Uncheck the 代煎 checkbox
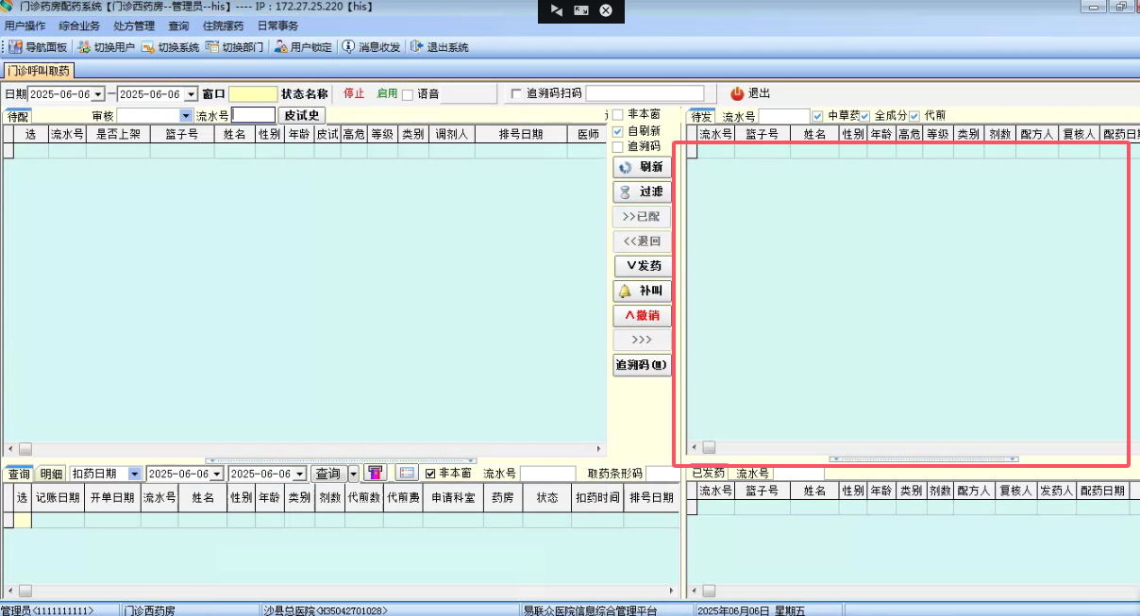Image resolution: width=1140 pixels, height=616 pixels. click(x=914, y=116)
